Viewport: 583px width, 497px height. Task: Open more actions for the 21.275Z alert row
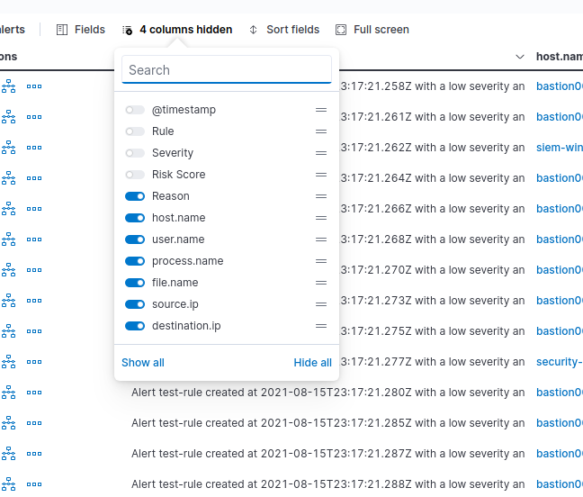pos(34,331)
